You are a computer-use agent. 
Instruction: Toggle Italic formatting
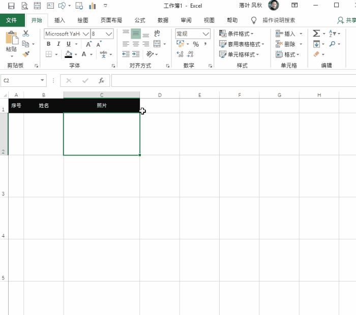(x=58, y=44)
